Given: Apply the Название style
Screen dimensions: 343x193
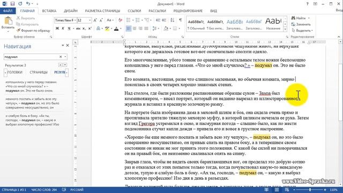Looking at the screenshot, I should coord(273,25).
